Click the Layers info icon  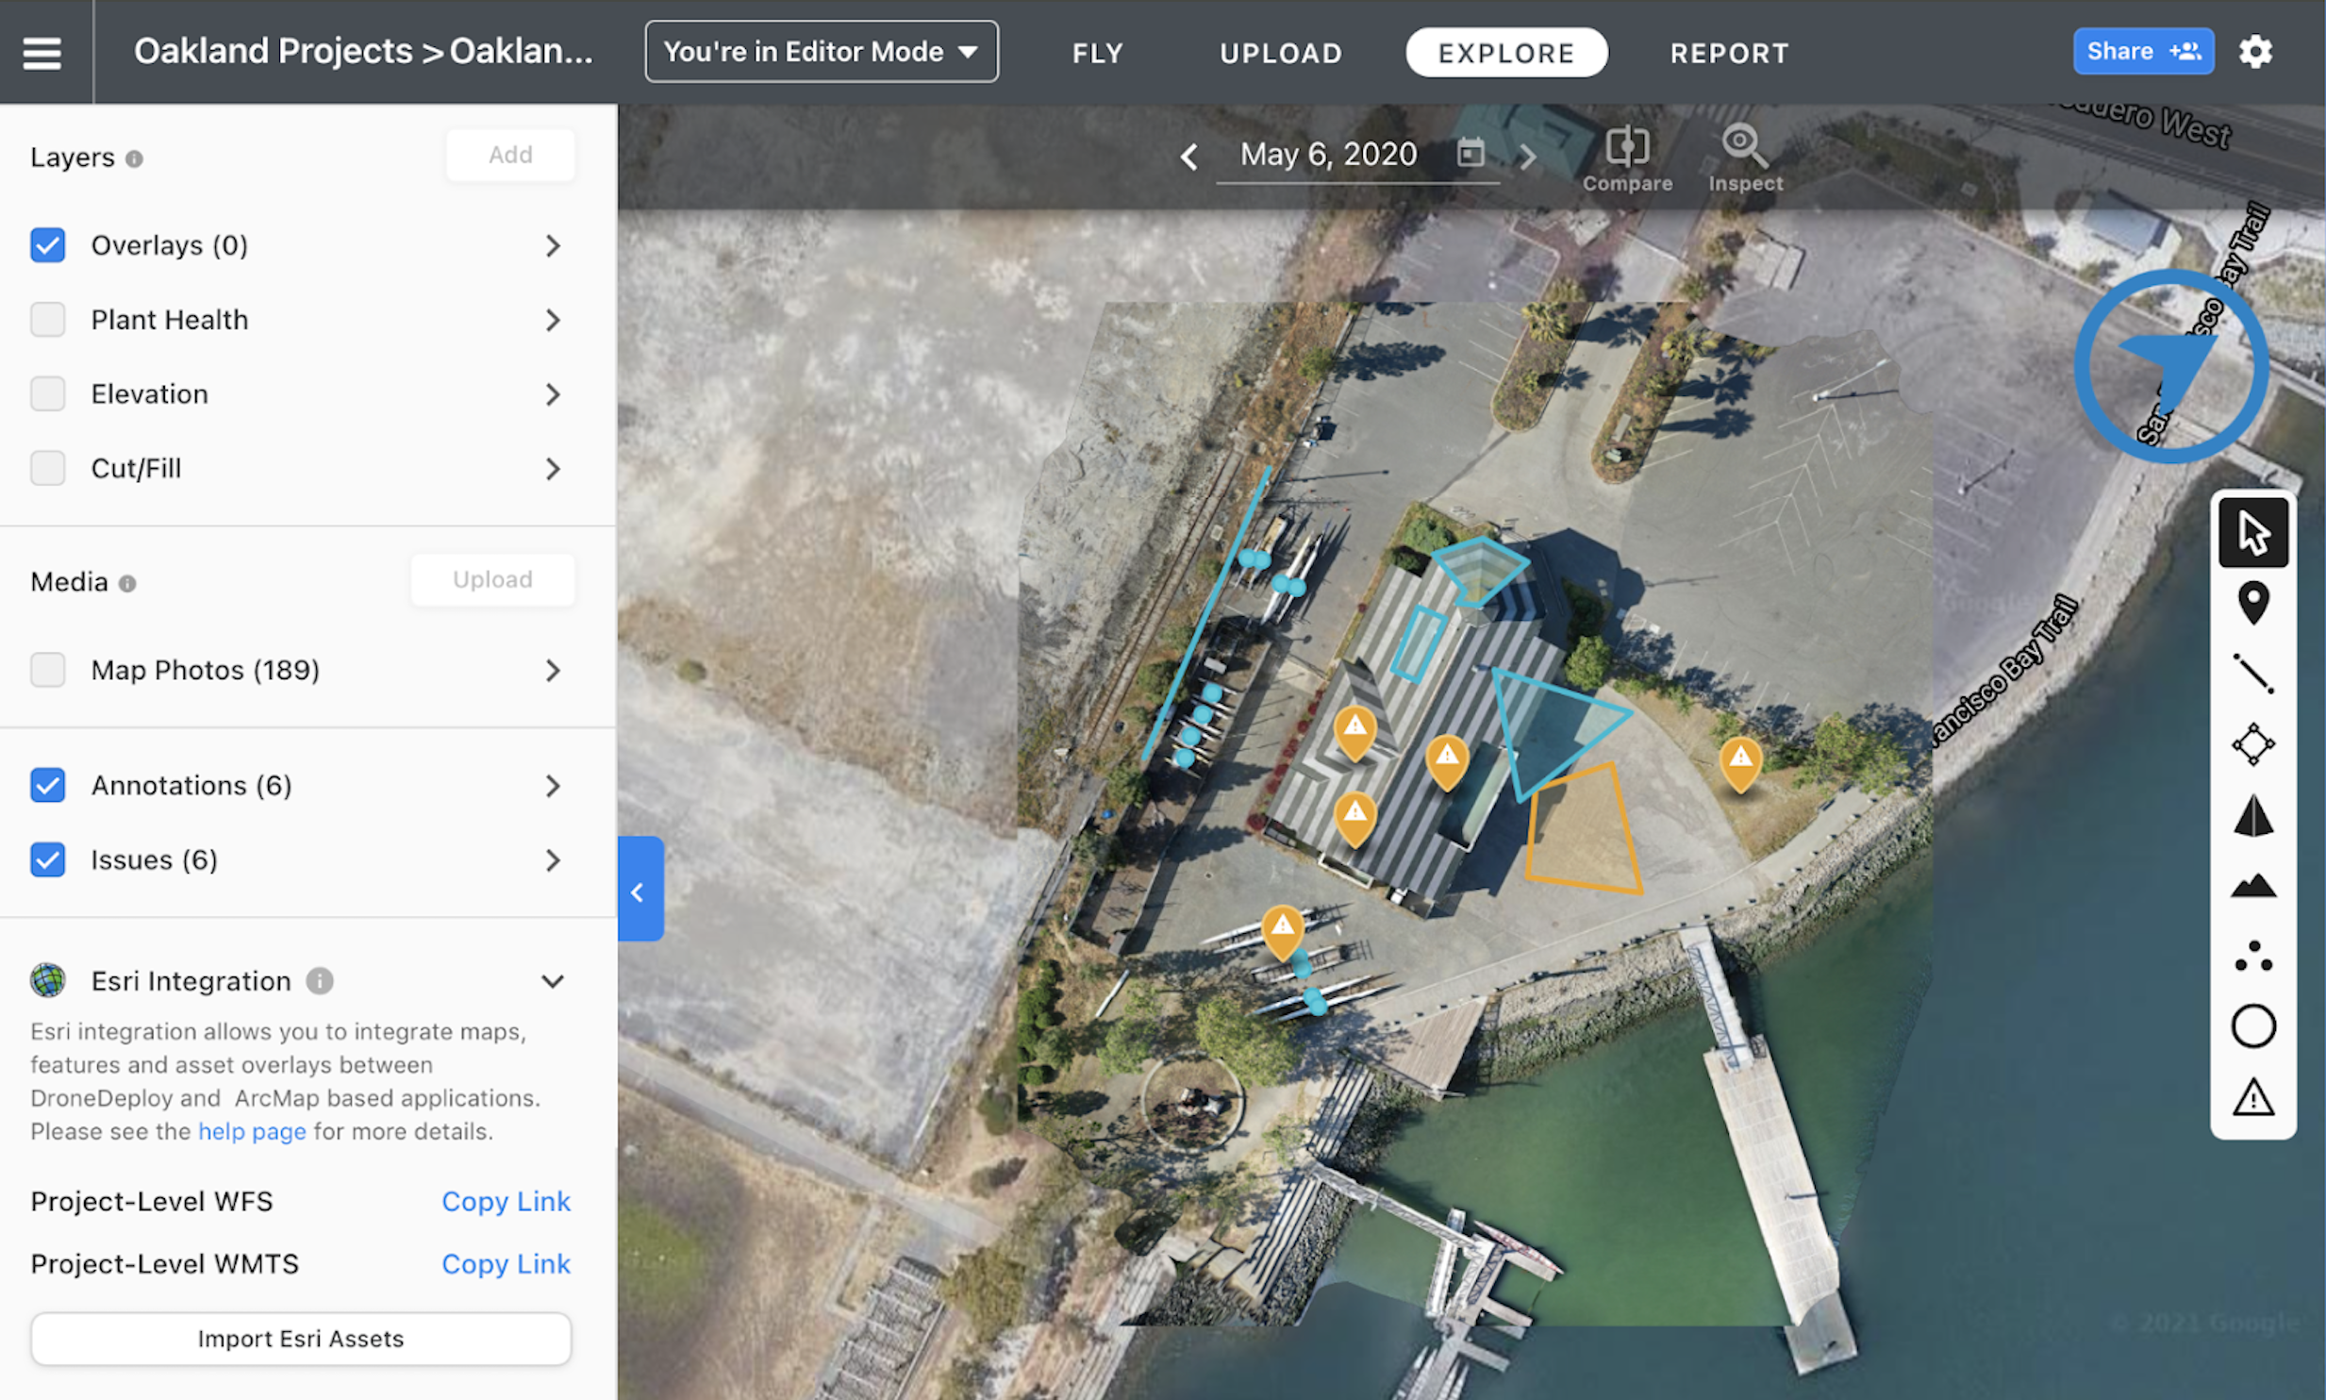tap(134, 158)
